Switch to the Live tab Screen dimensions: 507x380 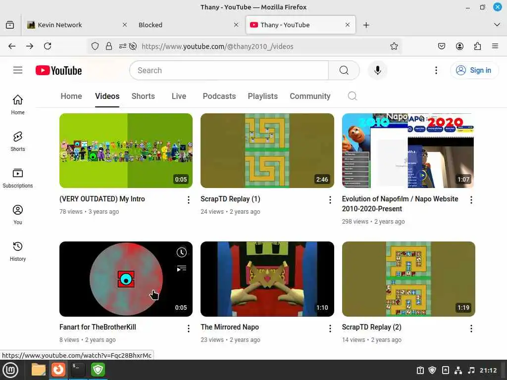(x=179, y=96)
